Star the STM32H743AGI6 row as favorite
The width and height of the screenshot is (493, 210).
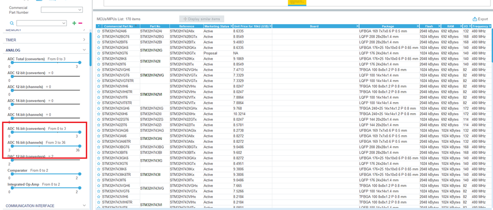pos(99,130)
